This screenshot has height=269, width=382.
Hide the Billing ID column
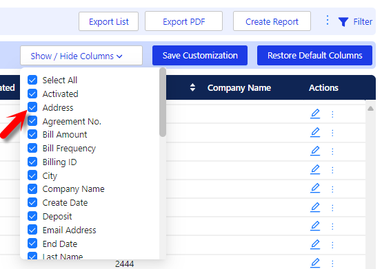(x=32, y=162)
